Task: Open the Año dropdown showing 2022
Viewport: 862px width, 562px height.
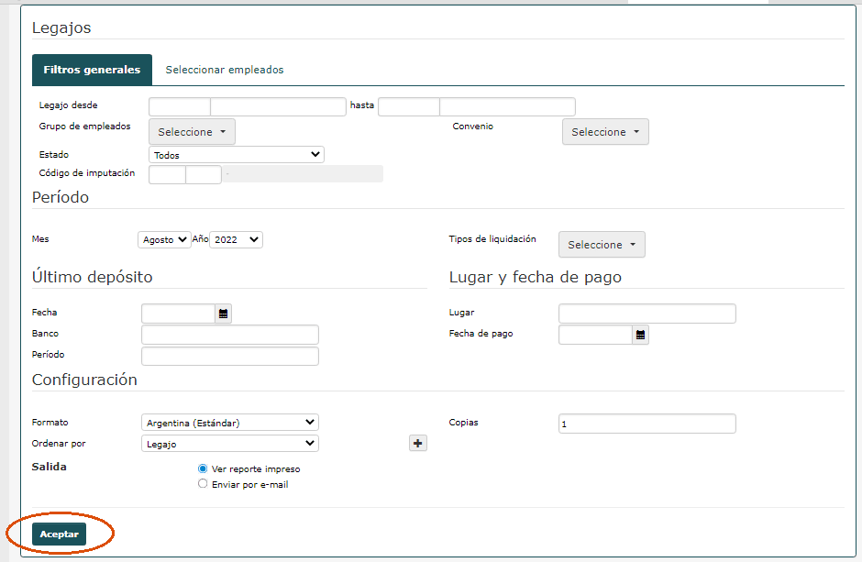Action: coord(236,239)
